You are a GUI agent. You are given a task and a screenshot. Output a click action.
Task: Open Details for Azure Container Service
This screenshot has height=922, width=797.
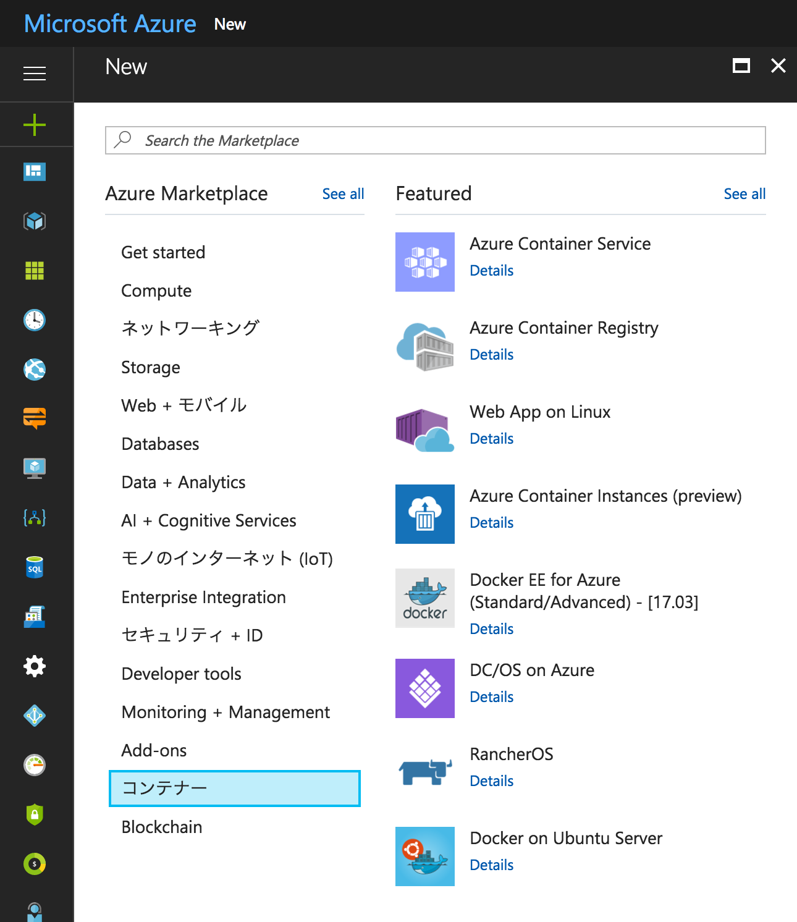(x=492, y=271)
